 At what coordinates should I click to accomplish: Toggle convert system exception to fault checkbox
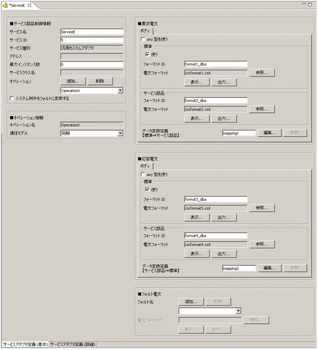coord(12,98)
